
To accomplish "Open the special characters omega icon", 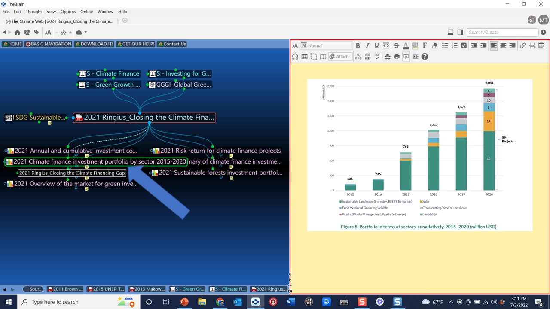I will 295,57.
